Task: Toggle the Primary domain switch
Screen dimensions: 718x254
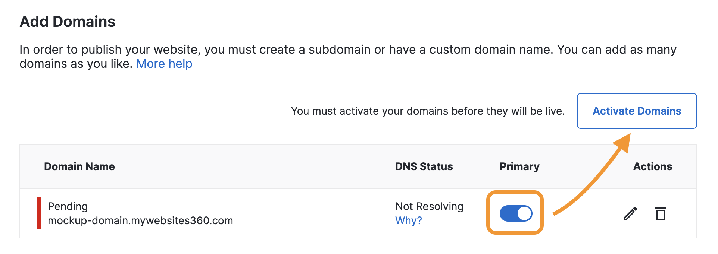Action: [x=516, y=213]
